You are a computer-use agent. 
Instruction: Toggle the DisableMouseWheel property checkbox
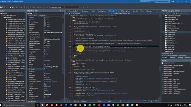point(45,43)
